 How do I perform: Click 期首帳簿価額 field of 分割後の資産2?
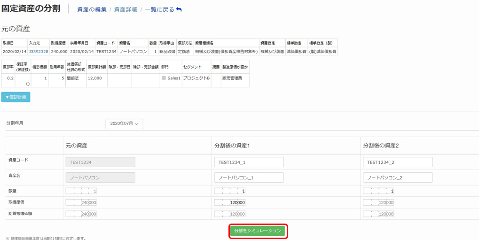378,214
